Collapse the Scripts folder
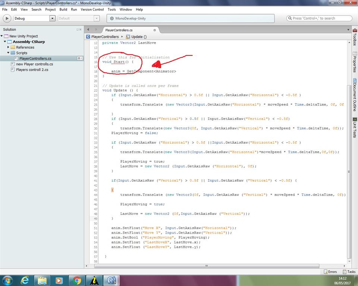This screenshot has width=358, height=286. click(8, 53)
